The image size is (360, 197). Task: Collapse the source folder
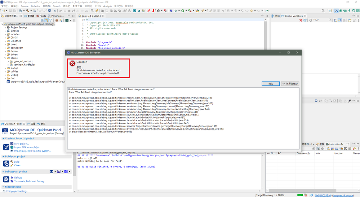coord(5,58)
